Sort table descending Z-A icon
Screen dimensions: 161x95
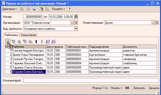(x=54, y=41)
